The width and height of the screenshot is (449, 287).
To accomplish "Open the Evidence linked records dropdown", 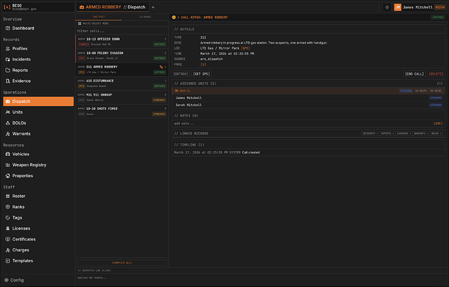I will pos(404,133).
